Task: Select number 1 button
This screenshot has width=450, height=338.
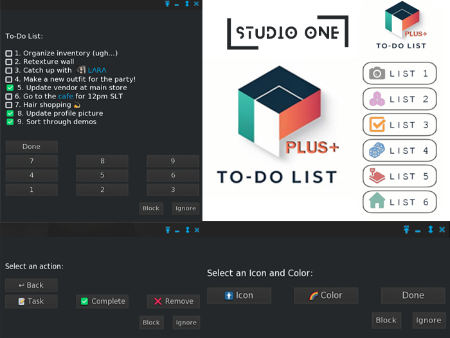Action: (32, 190)
